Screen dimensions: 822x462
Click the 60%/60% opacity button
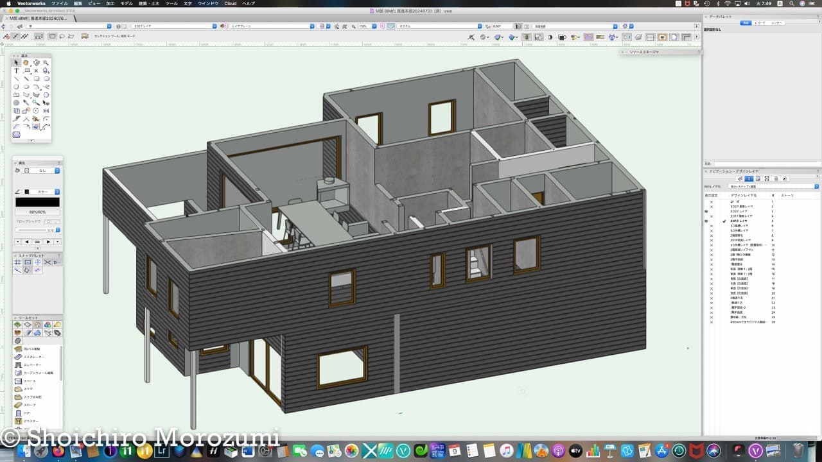(x=37, y=212)
